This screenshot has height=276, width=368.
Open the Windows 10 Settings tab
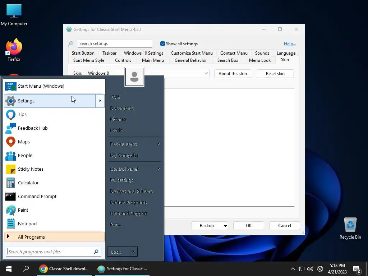coord(143,53)
